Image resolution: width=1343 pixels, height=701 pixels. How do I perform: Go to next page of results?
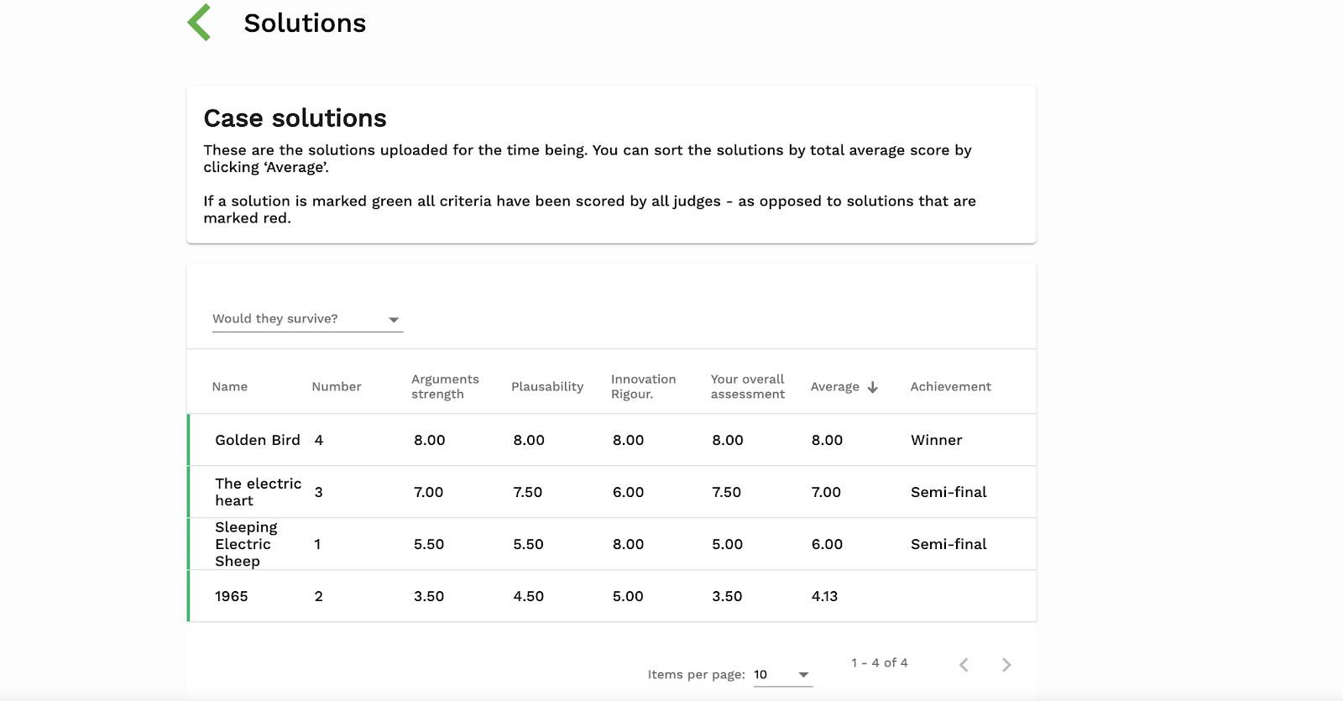[1006, 665]
